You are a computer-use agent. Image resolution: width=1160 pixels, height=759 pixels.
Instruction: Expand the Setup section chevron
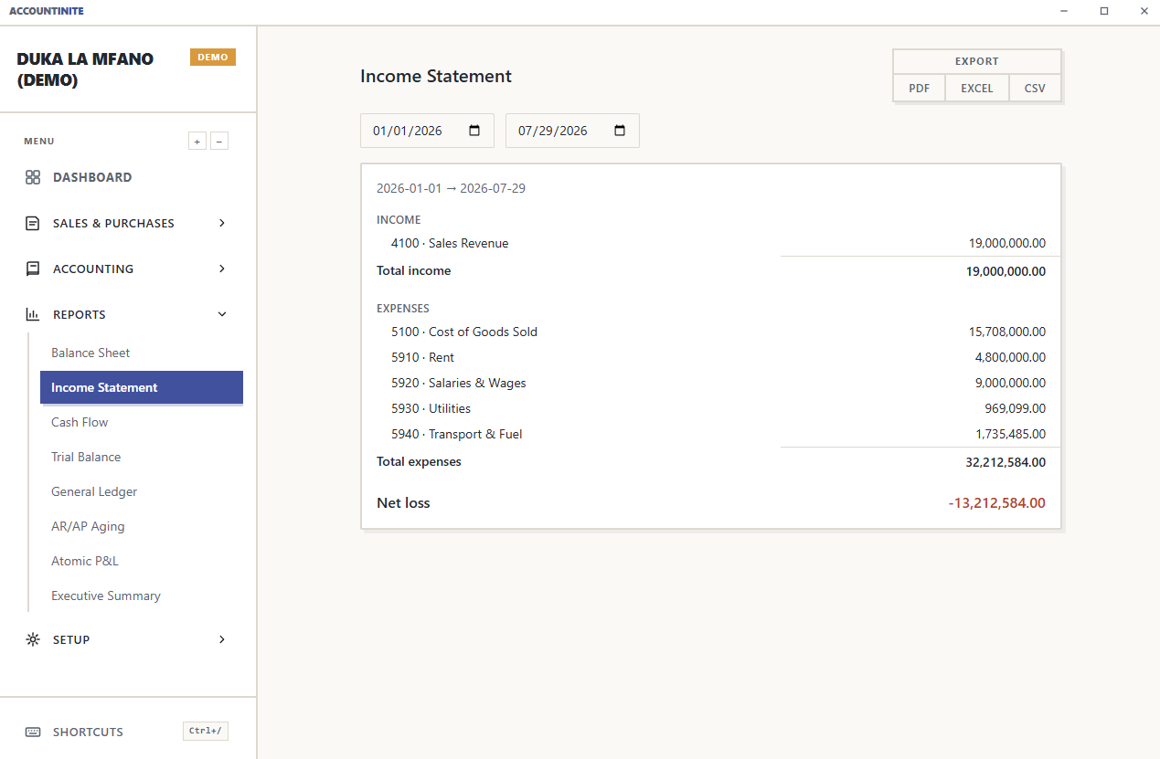(222, 639)
